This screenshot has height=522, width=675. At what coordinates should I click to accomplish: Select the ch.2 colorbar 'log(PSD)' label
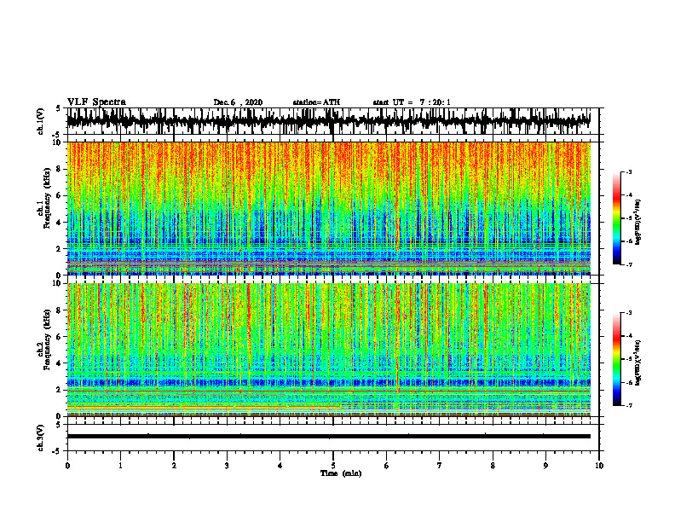[x=638, y=362]
